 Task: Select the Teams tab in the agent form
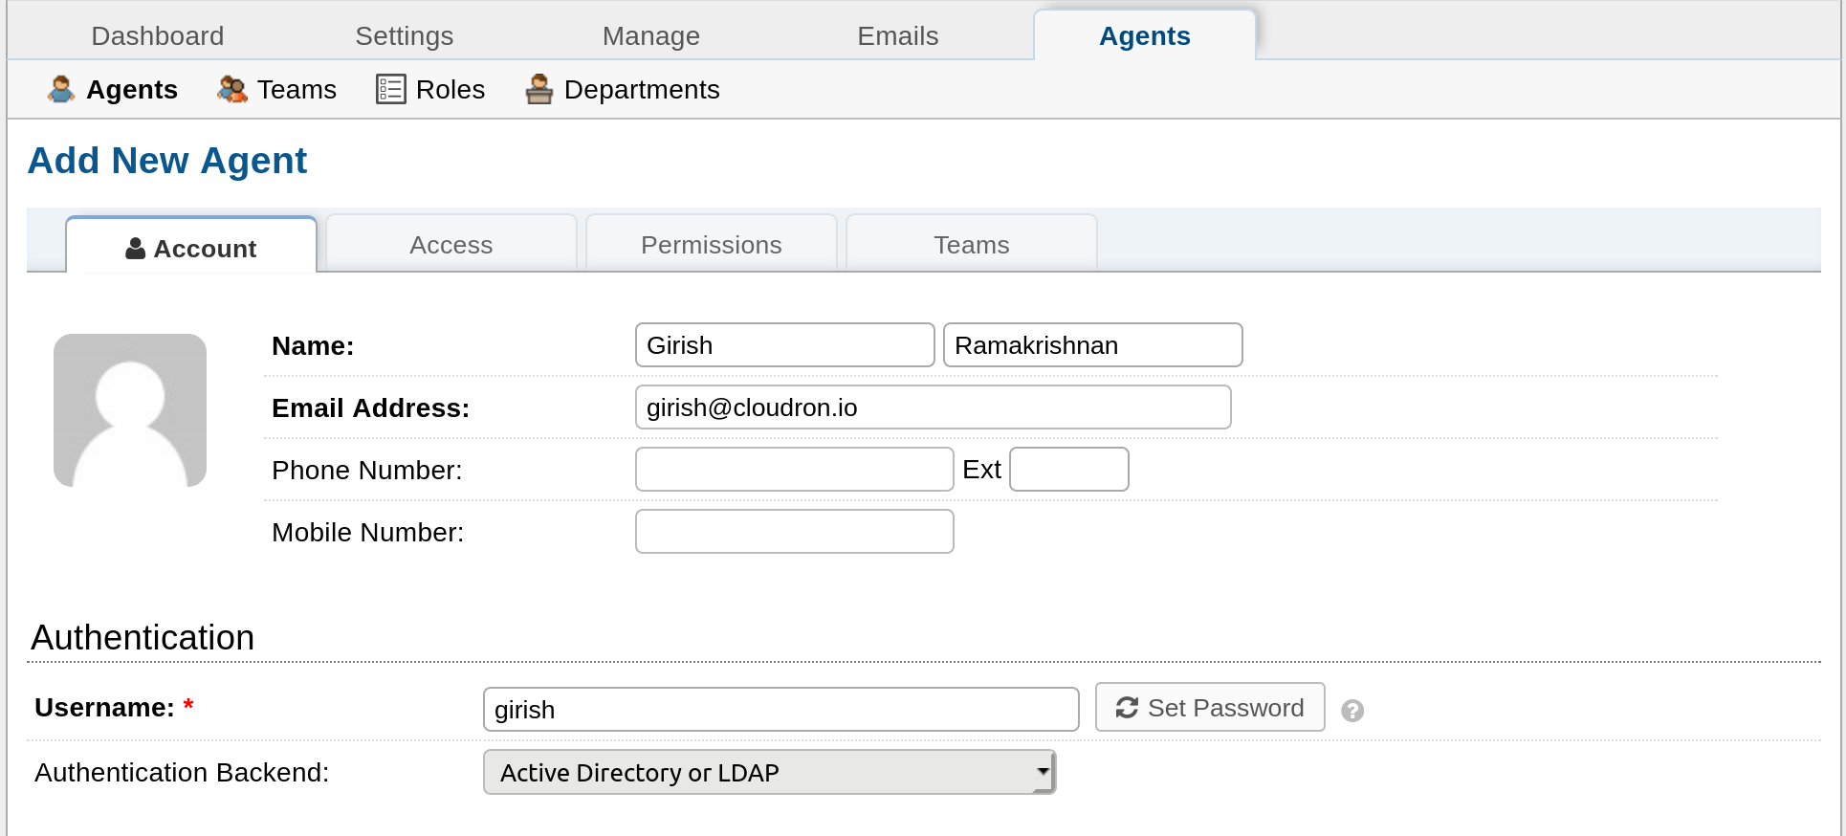[x=971, y=245]
